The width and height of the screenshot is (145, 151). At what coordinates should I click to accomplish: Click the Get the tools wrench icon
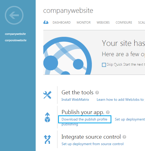pyautogui.click(x=47, y=95)
